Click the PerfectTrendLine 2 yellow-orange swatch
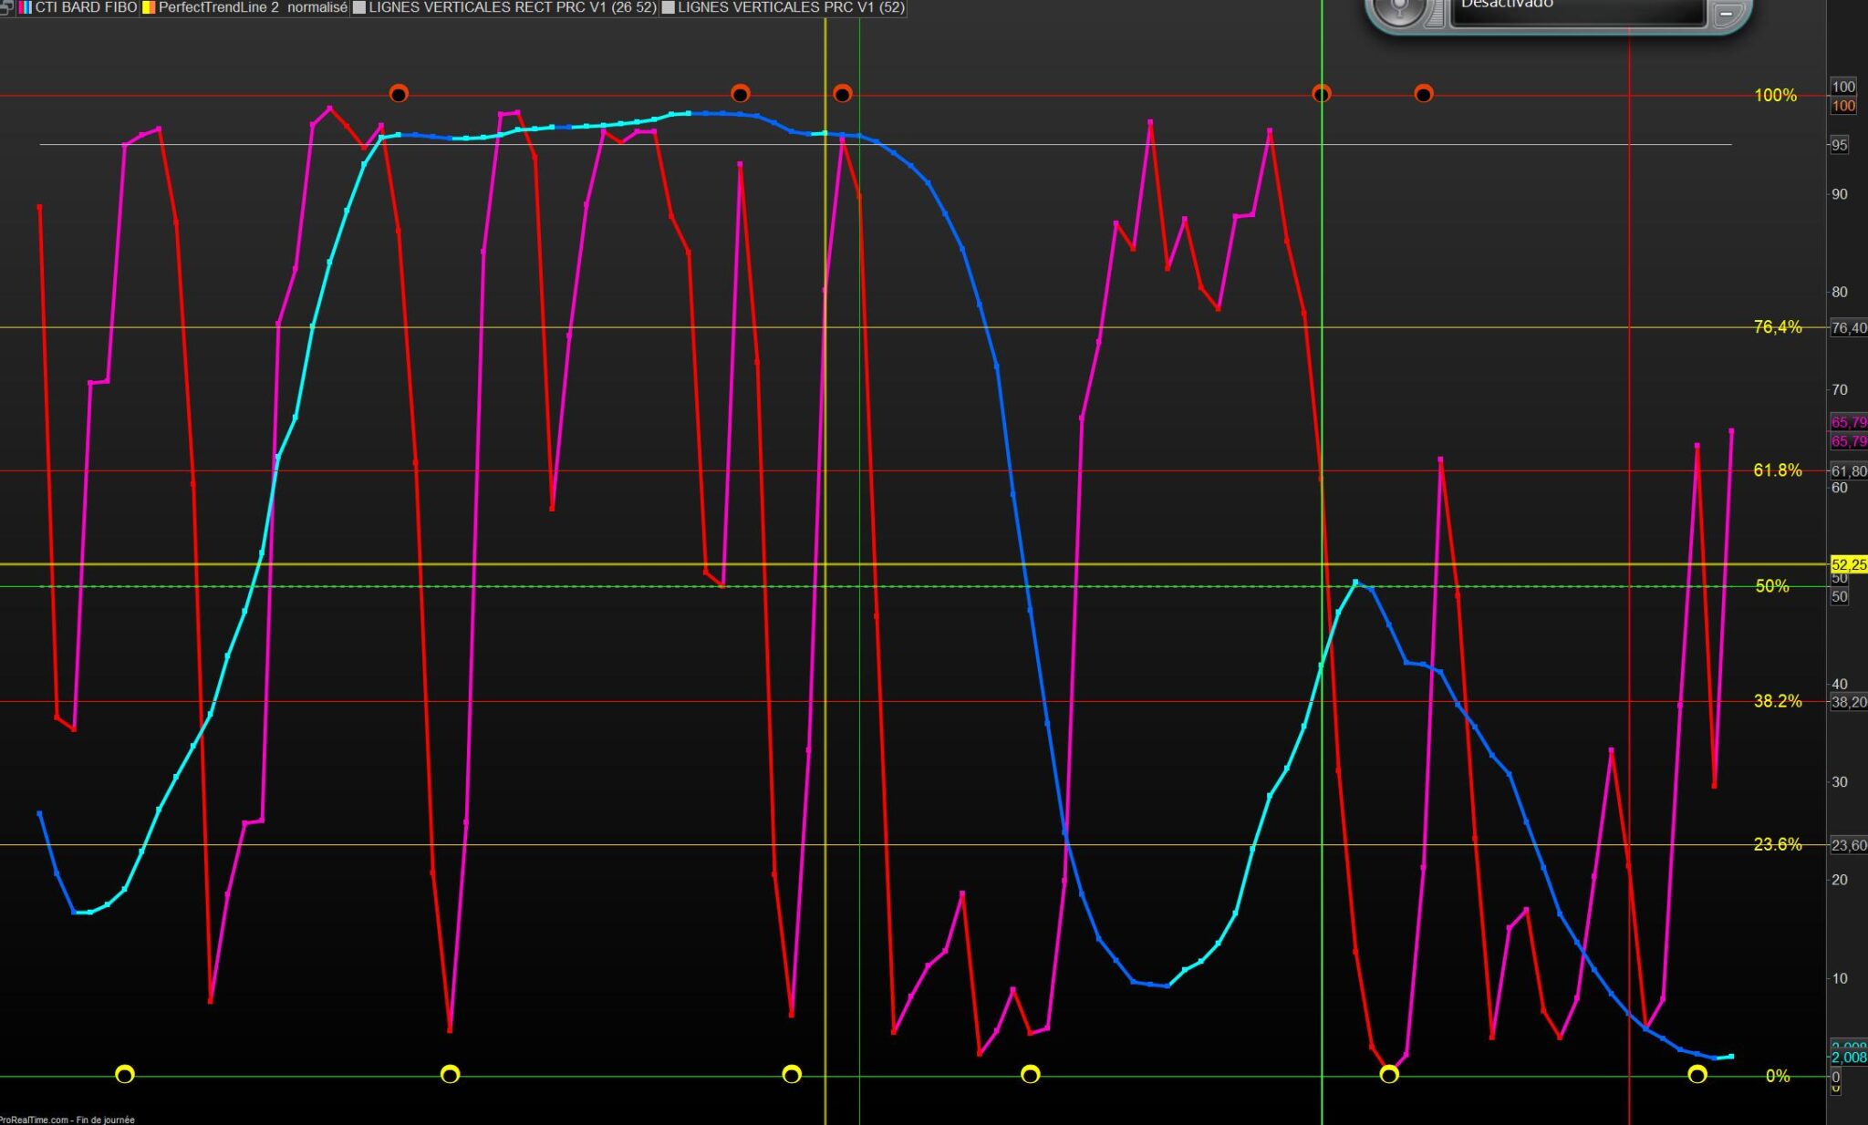Viewport: 1868px width, 1125px height. pyautogui.click(x=149, y=7)
